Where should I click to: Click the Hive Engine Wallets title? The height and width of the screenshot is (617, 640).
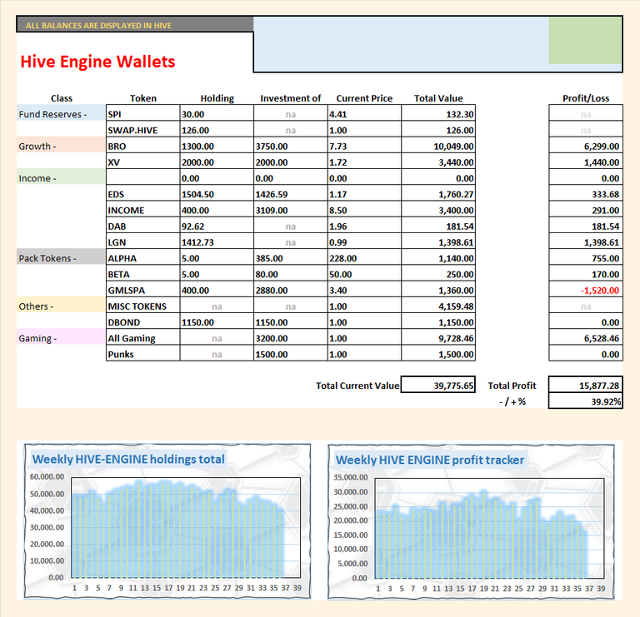click(97, 62)
